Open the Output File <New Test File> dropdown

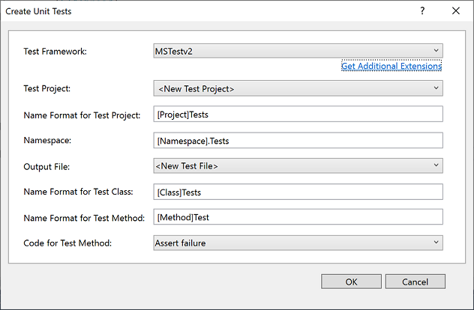297,165
